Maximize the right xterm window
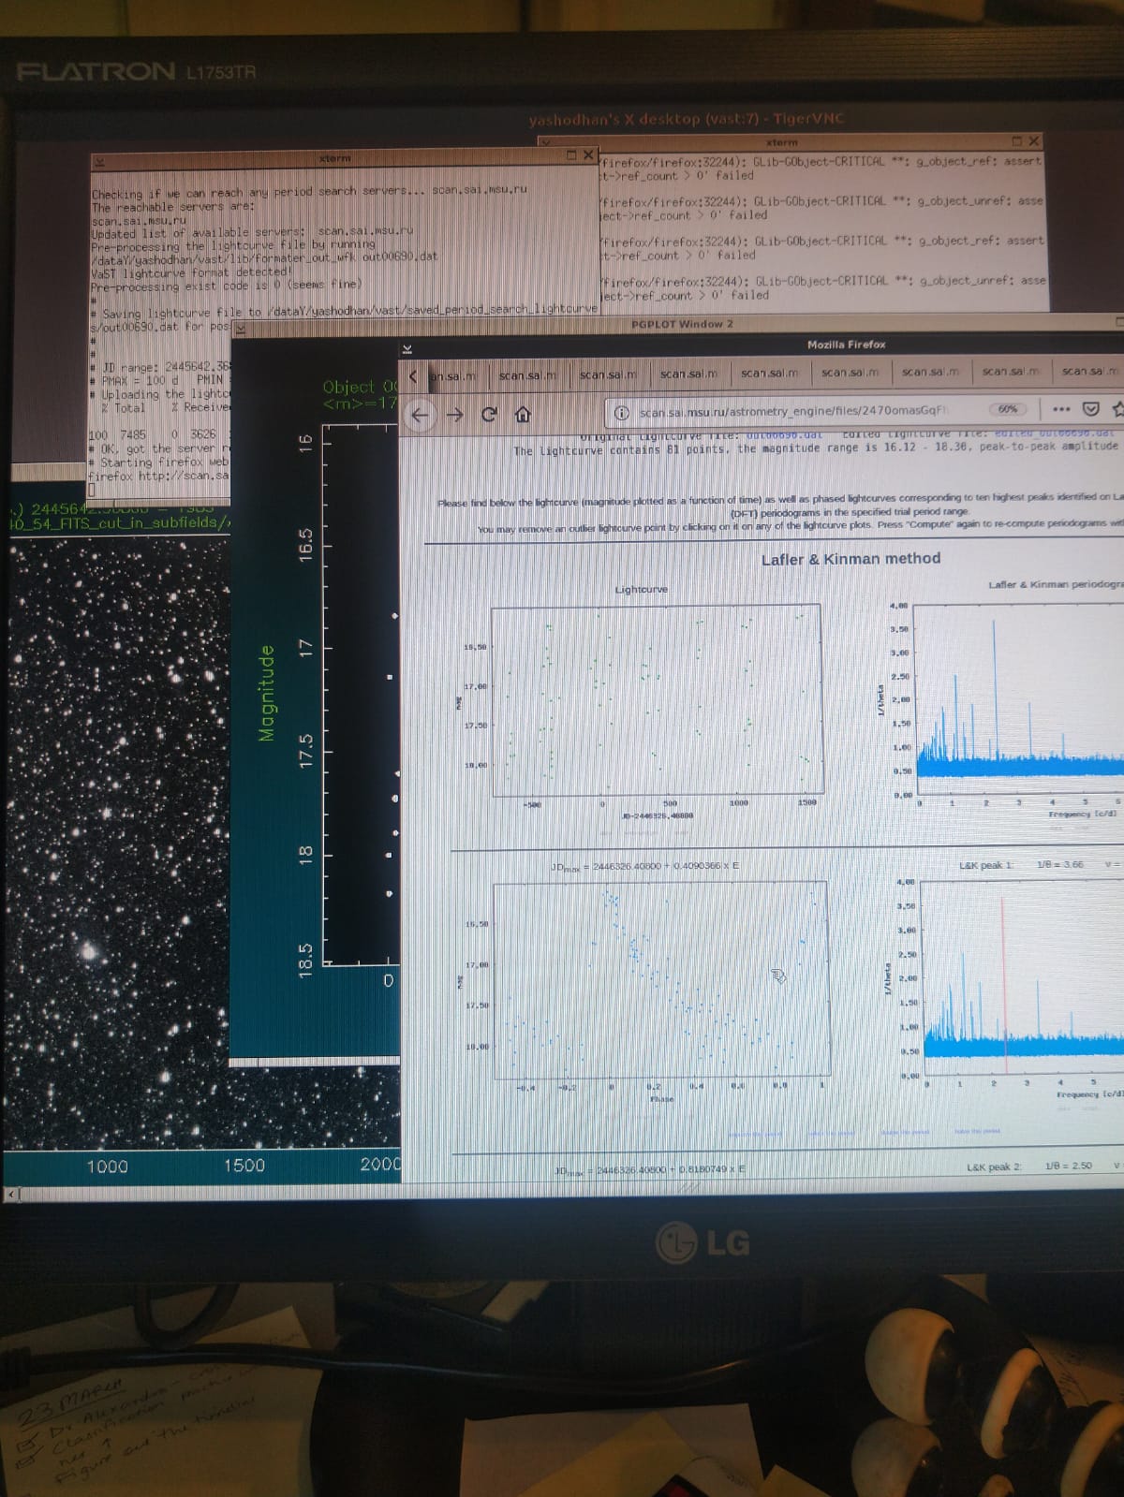The width and height of the screenshot is (1124, 1497). [x=1018, y=141]
